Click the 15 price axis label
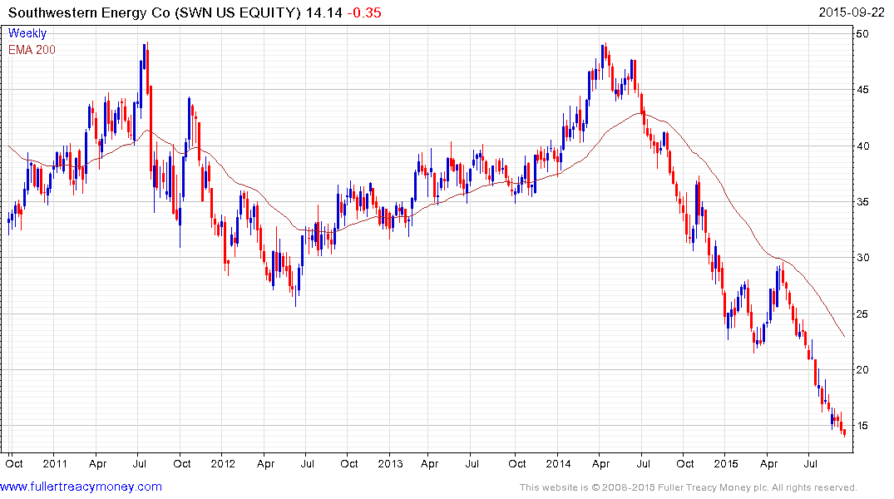Image resolution: width=894 pixels, height=499 pixels. coord(862,426)
